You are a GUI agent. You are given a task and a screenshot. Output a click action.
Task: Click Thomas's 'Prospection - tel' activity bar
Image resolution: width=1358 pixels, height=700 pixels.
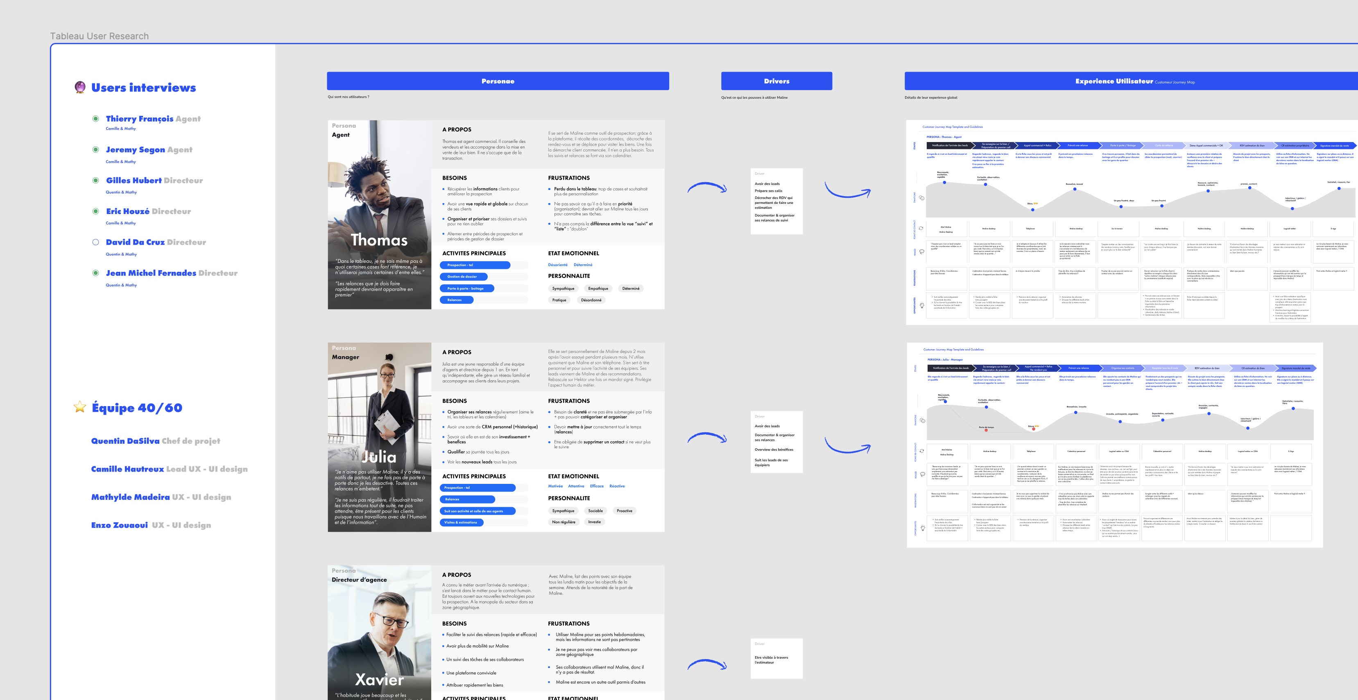click(475, 265)
